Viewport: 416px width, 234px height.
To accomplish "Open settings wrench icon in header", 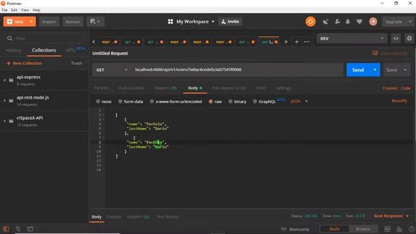I will click(x=337, y=21).
